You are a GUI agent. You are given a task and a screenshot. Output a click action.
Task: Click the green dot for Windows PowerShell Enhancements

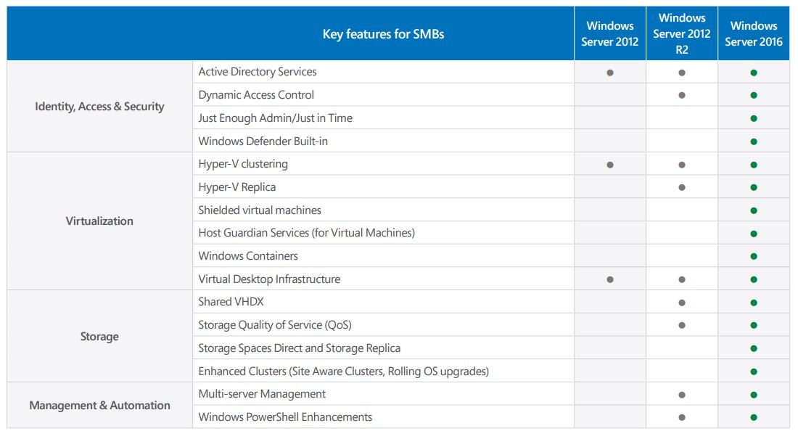pos(754,417)
